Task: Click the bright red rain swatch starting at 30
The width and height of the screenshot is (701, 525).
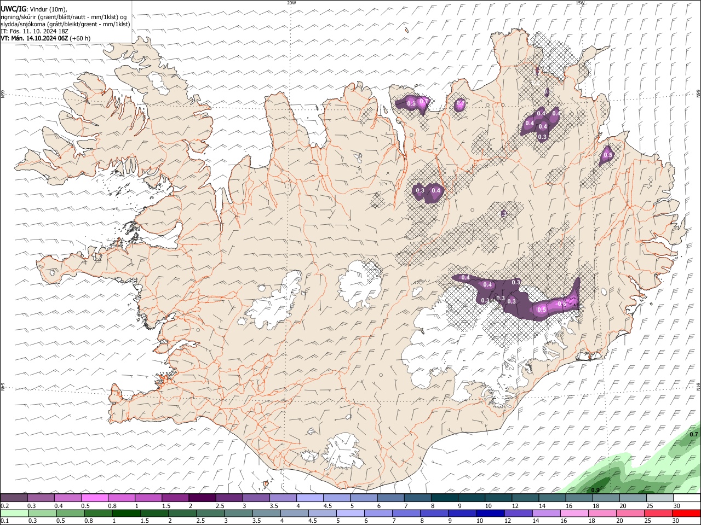Action: click(x=687, y=513)
